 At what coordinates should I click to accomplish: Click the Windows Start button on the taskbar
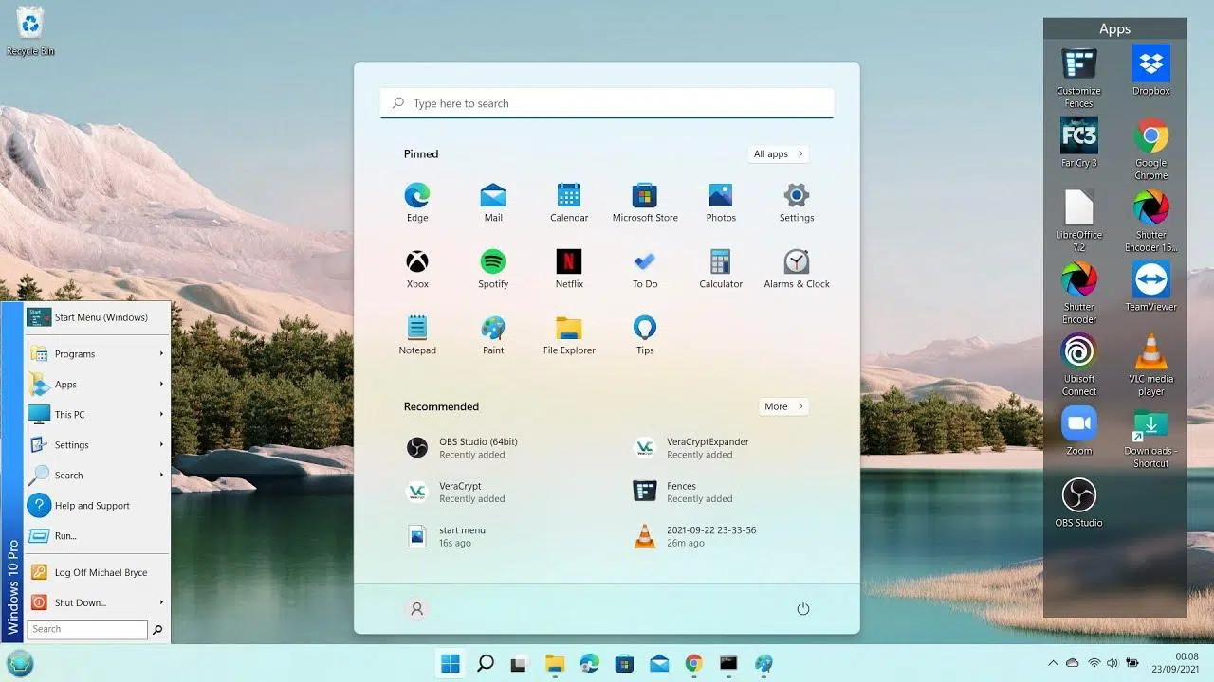(451, 663)
